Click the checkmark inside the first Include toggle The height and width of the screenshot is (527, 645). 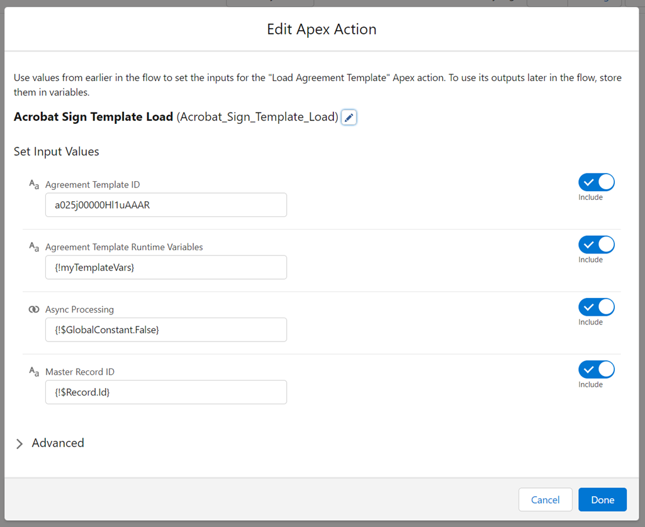(589, 182)
